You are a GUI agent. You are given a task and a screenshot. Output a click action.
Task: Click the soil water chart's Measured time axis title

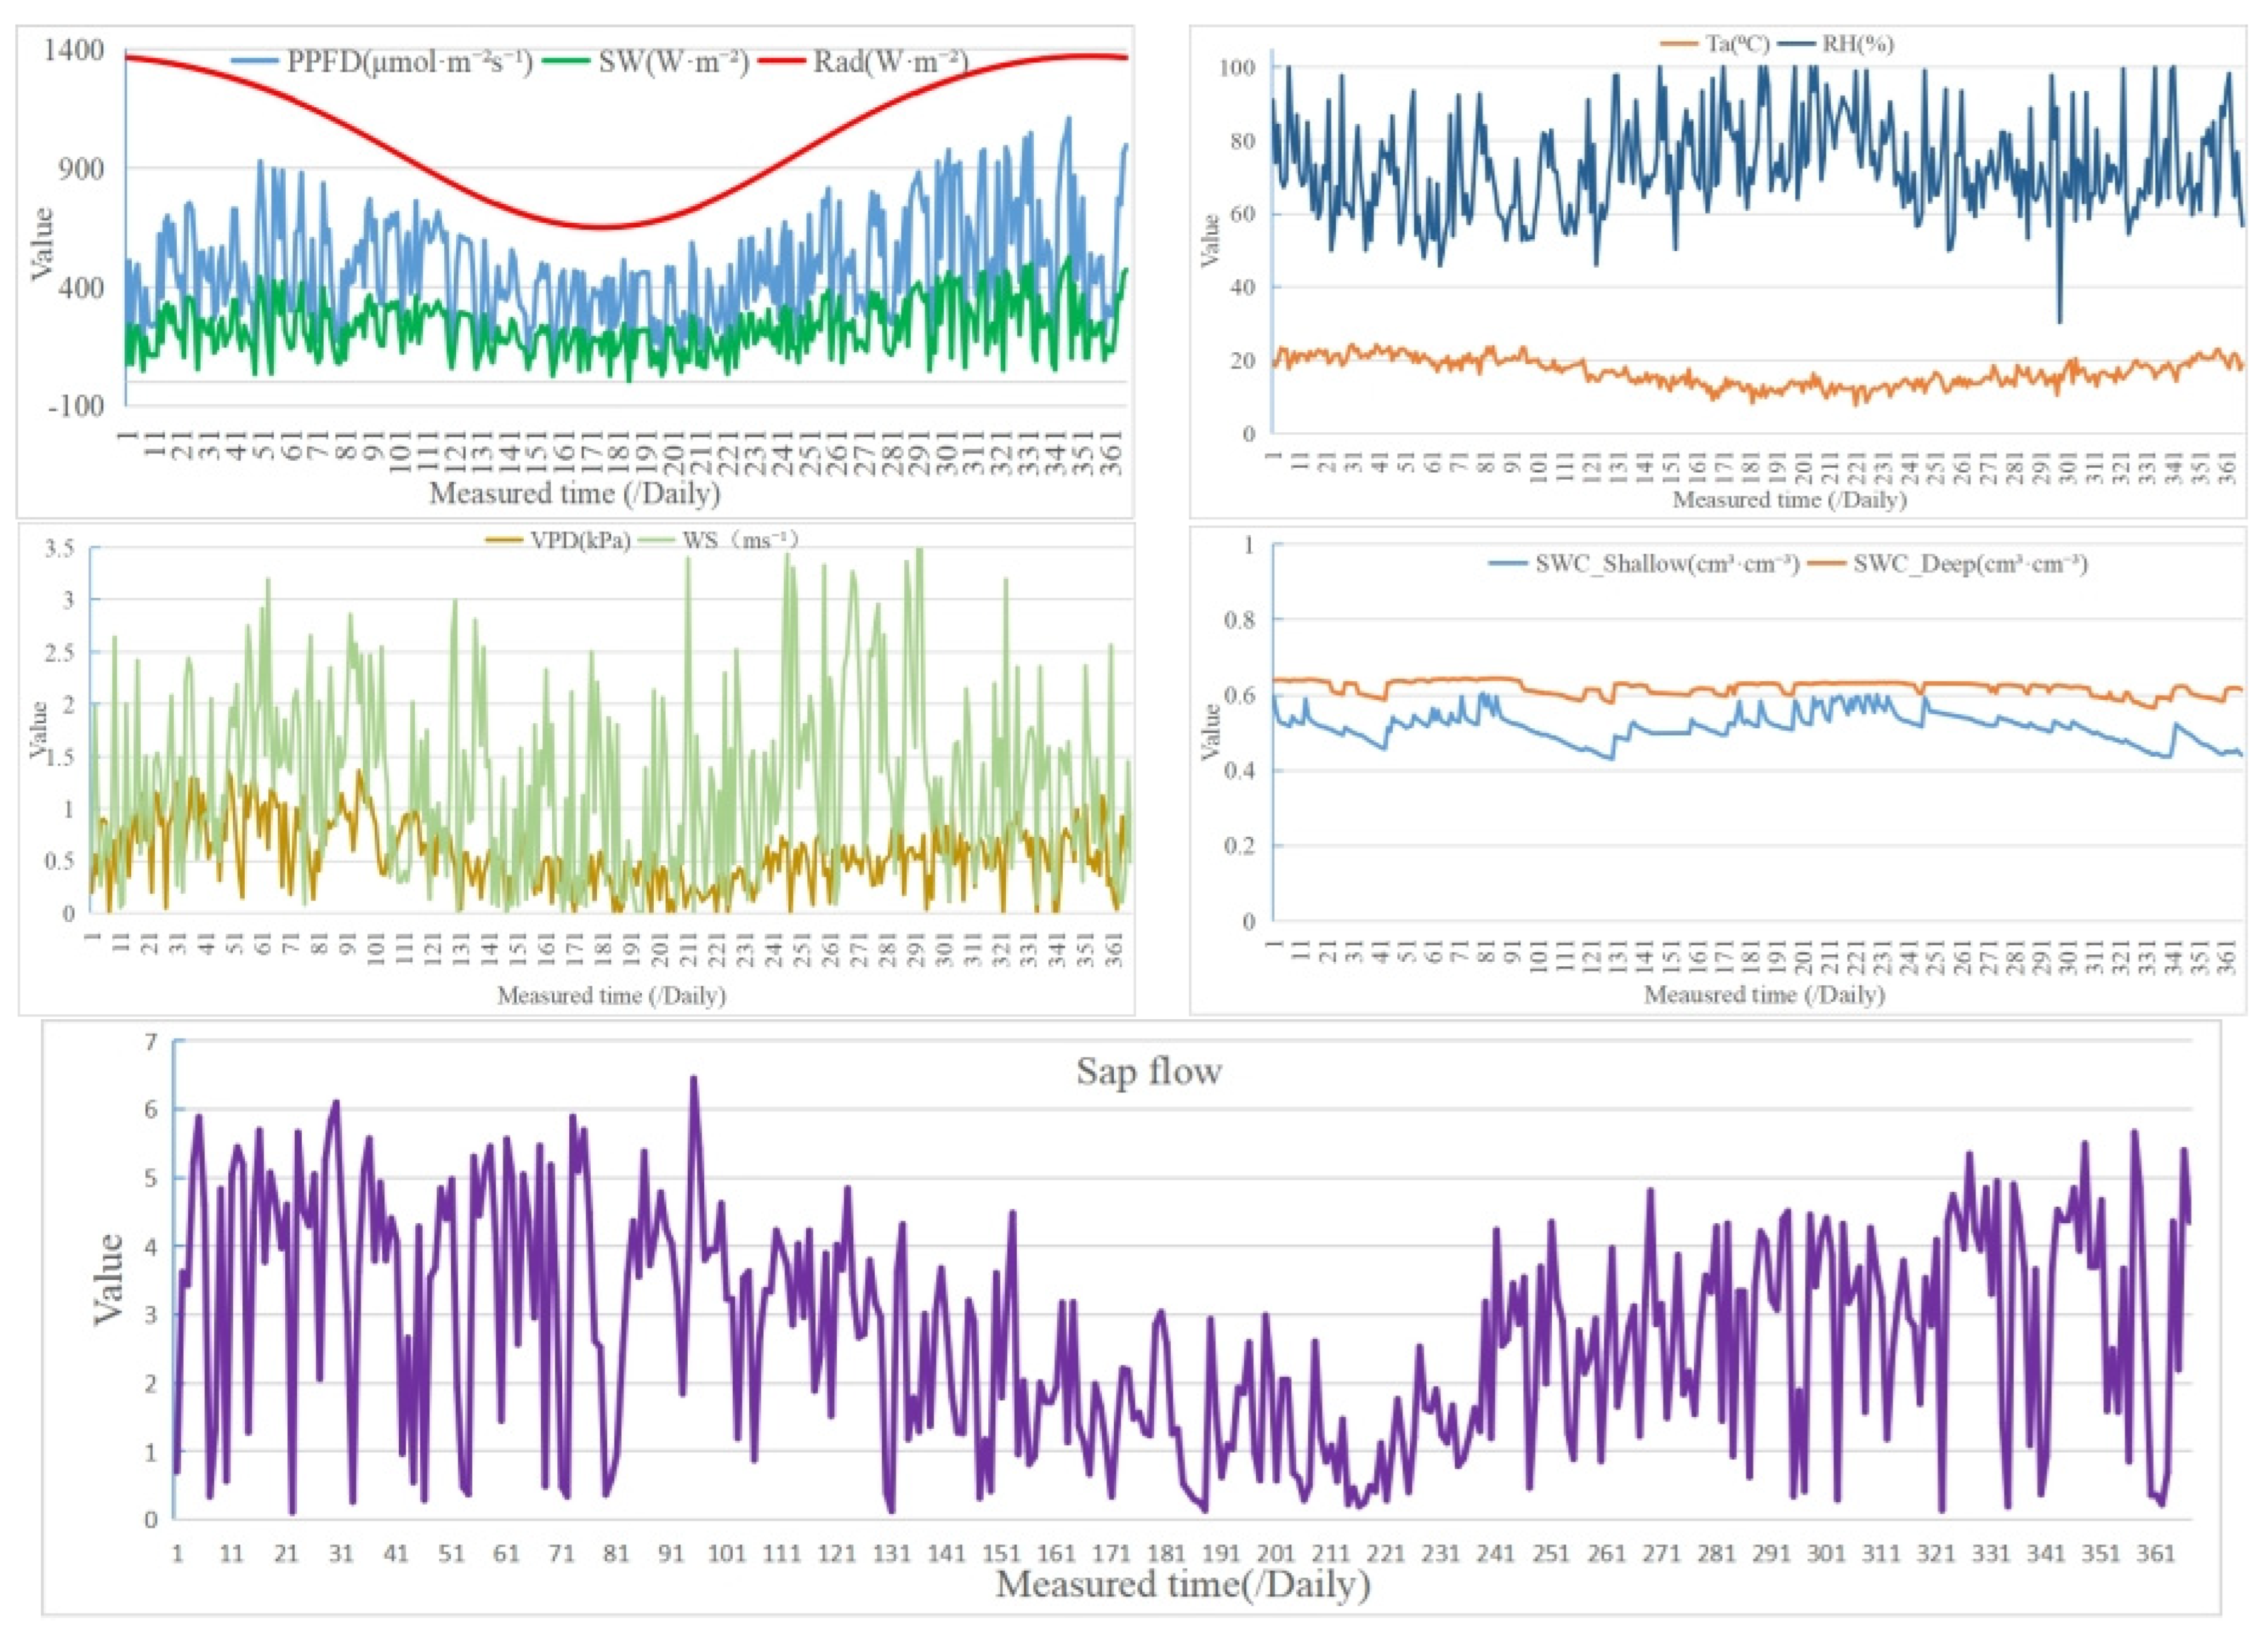[x=1765, y=995]
